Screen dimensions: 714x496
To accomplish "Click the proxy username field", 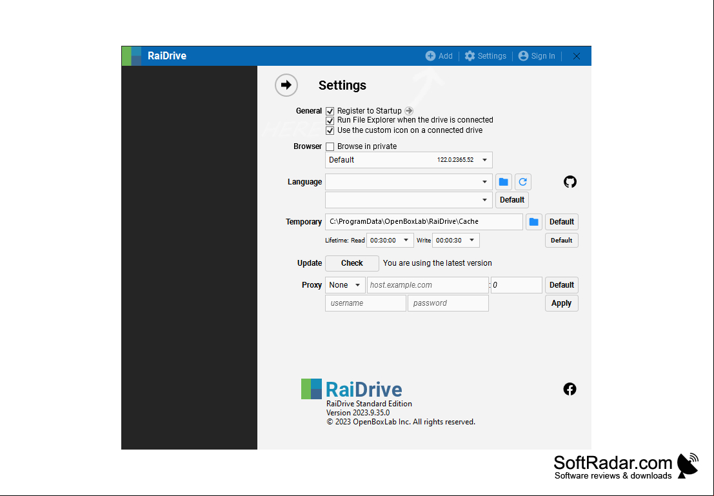I will [366, 303].
